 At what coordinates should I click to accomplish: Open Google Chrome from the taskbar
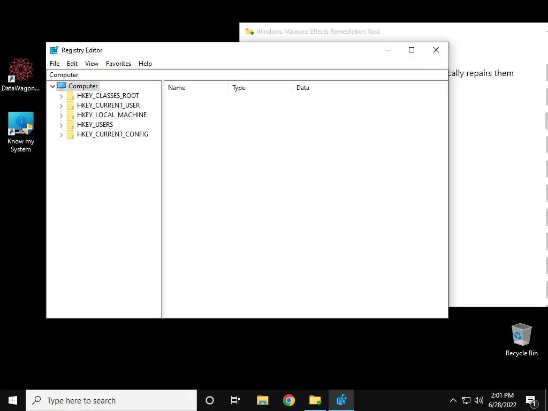[288, 400]
